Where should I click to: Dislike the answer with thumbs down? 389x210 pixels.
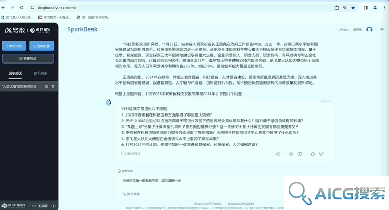[321, 154]
